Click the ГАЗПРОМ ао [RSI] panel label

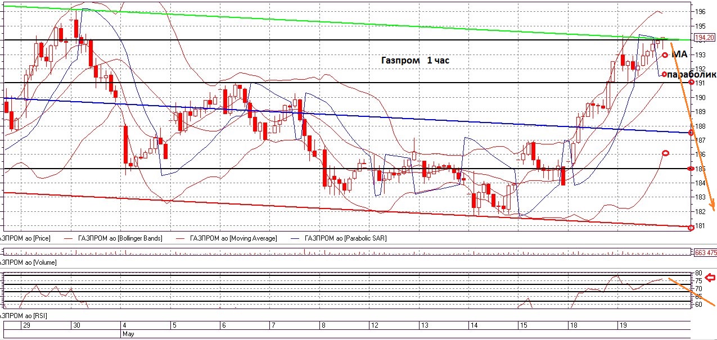[24, 316]
